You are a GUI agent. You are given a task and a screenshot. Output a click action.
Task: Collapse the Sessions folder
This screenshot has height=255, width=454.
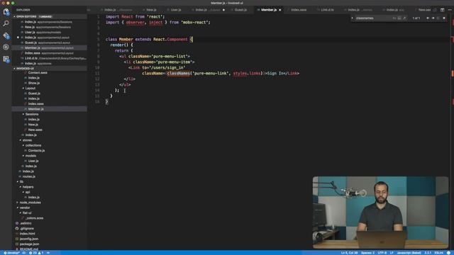(x=31, y=114)
